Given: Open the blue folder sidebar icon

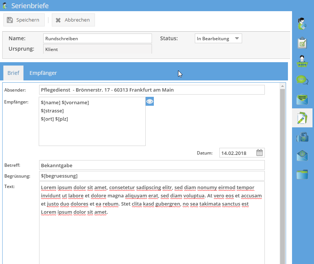Looking at the screenshot, I should tap(302, 174).
